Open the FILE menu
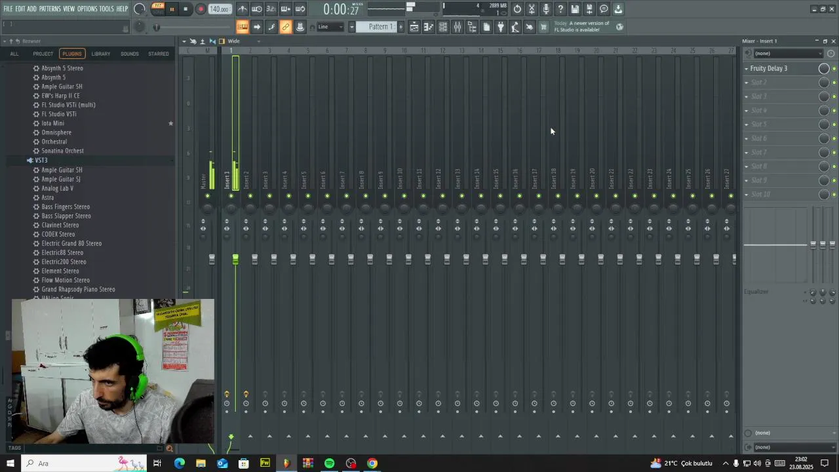The image size is (839, 472). tap(8, 9)
